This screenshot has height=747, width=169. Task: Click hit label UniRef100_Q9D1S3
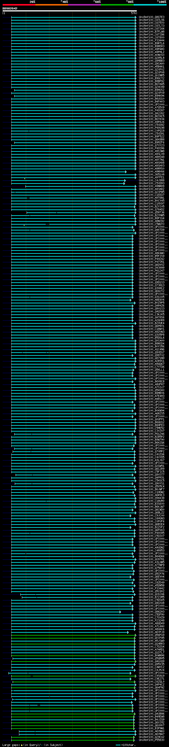[151, 282]
